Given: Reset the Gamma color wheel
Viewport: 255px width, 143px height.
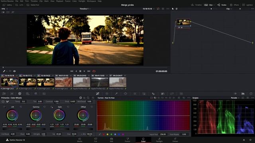Looking at the screenshot, I should (x=44, y=107).
